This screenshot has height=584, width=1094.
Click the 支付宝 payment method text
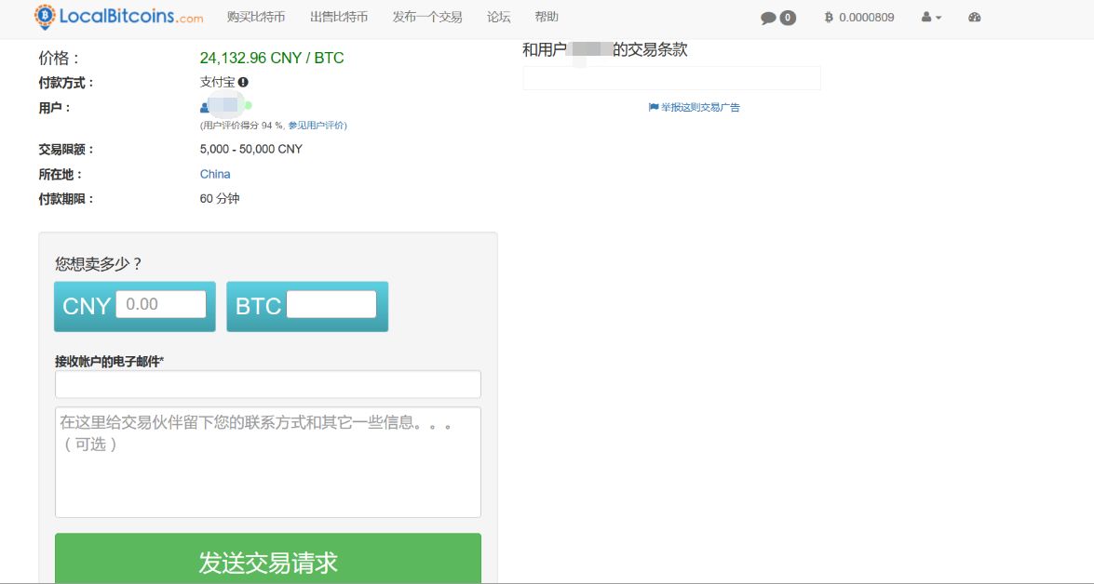coord(218,82)
